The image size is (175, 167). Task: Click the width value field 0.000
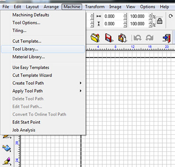[113, 16]
